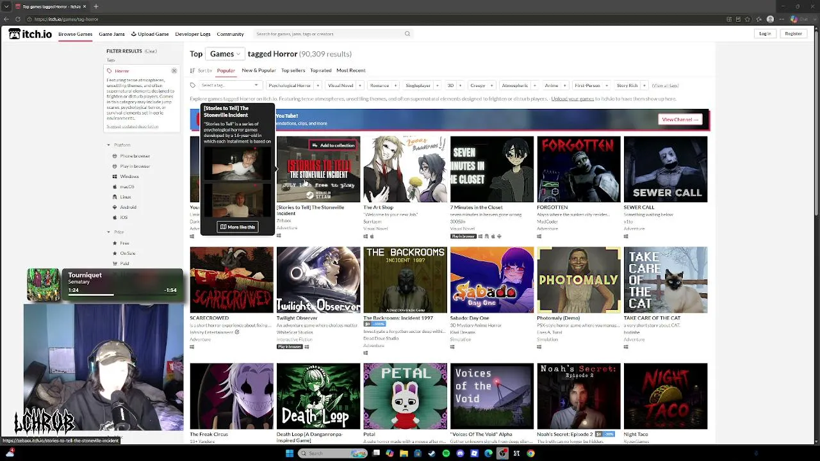Filter by Play in browser platform

(x=135, y=166)
